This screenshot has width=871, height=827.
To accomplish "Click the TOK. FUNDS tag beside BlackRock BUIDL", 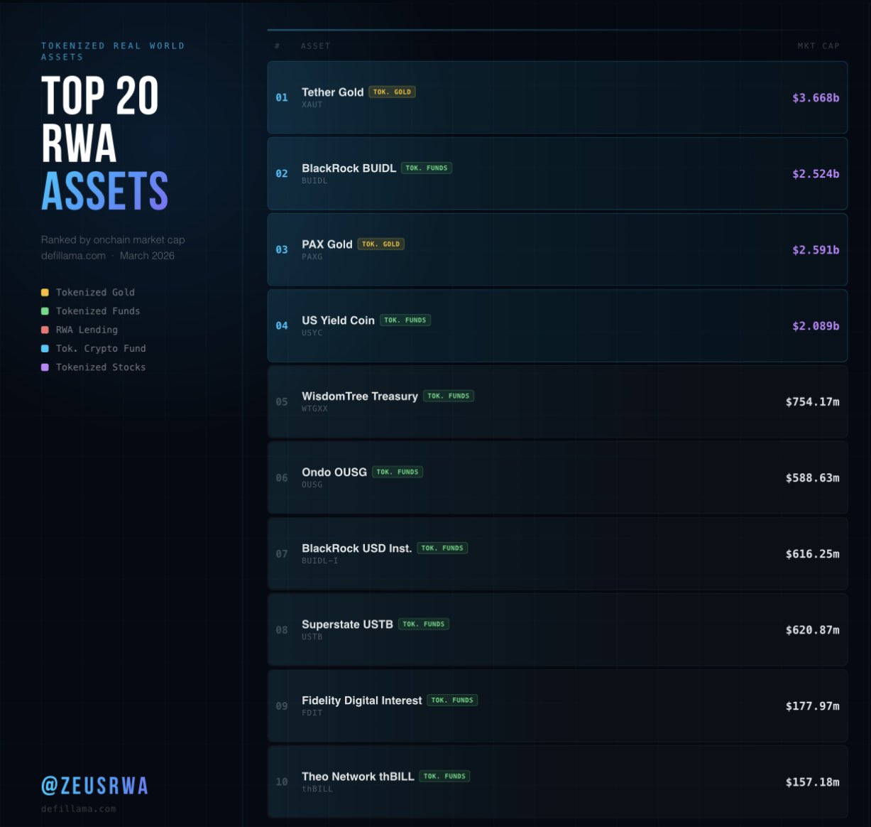I will click(427, 168).
